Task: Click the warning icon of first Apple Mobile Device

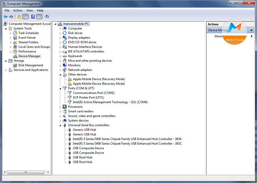Action: 70,79
